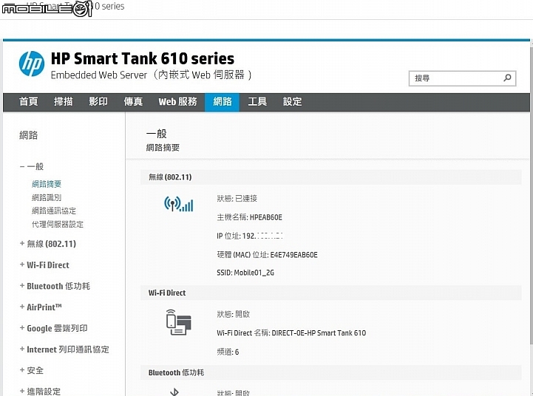533x396 pixels.
Task: Open the 代理伺服器設定 sidebar link
Action: pyautogui.click(x=58, y=224)
